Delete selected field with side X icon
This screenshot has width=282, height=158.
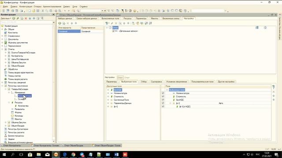[x=274, y=92]
